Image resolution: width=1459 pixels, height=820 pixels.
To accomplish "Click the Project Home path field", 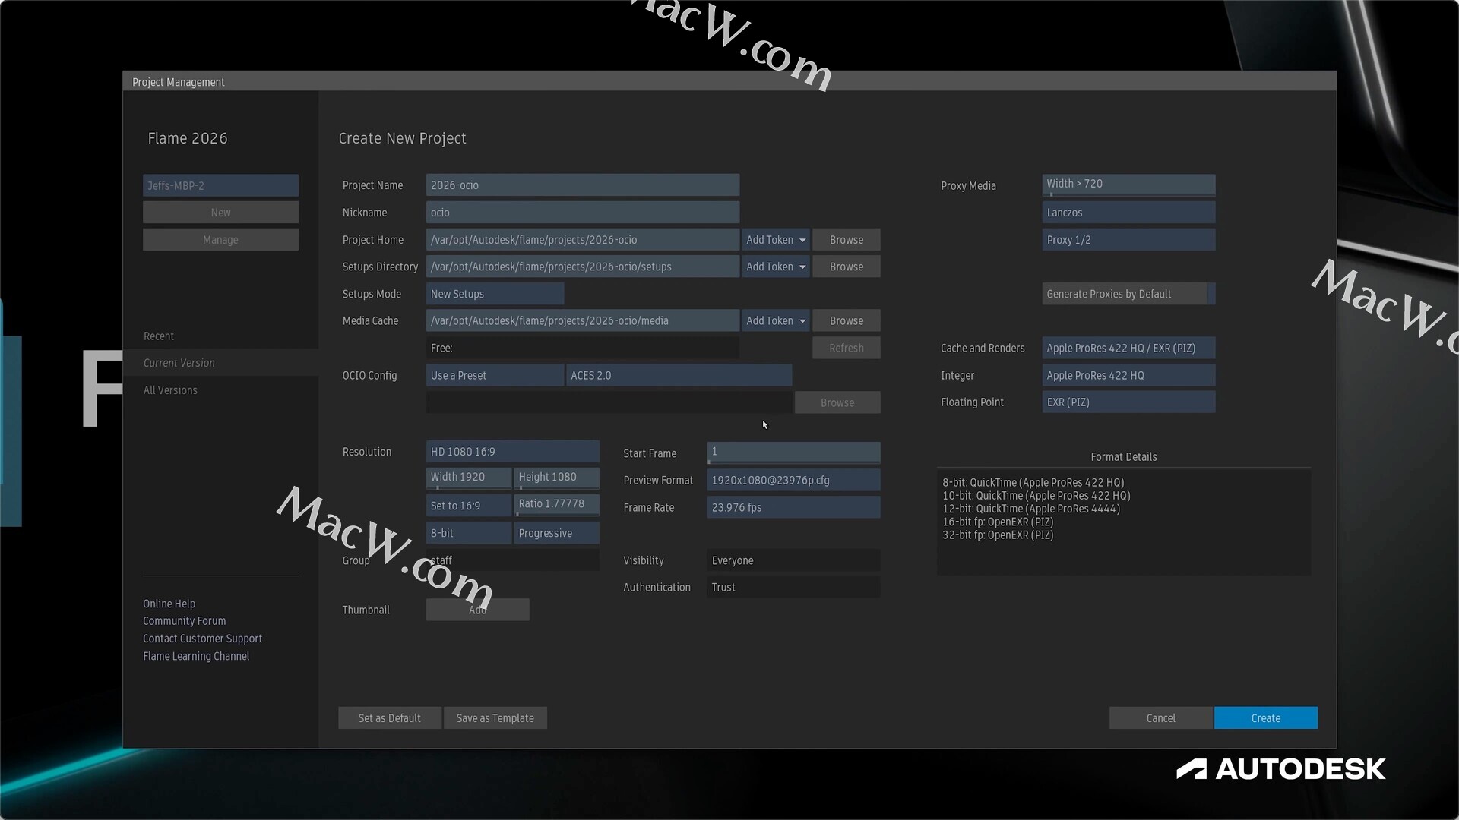I will (582, 240).
